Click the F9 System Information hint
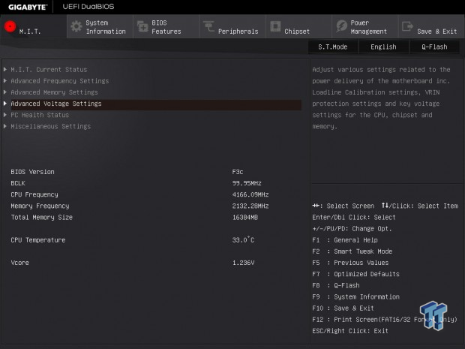This screenshot has width=465, height=349. tap(355, 296)
